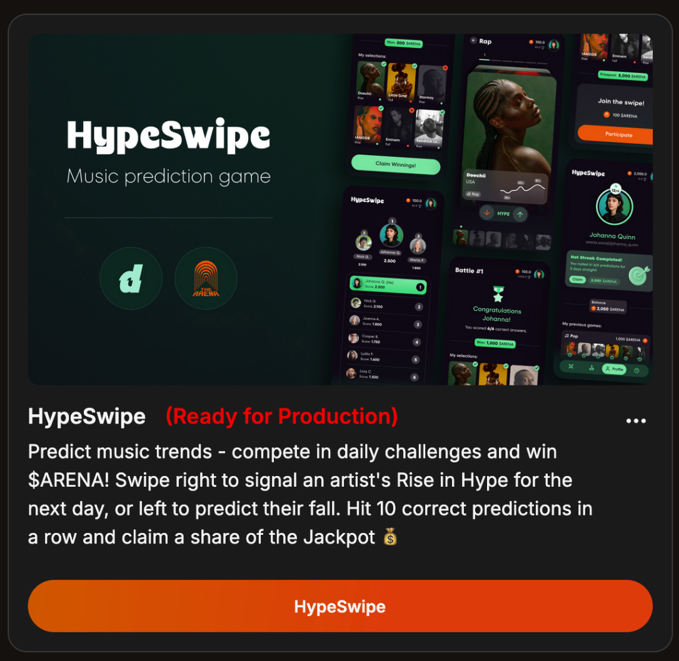The width and height of the screenshot is (679, 661).
Task: Click the Music prediction game banner title
Action: pyautogui.click(x=168, y=177)
